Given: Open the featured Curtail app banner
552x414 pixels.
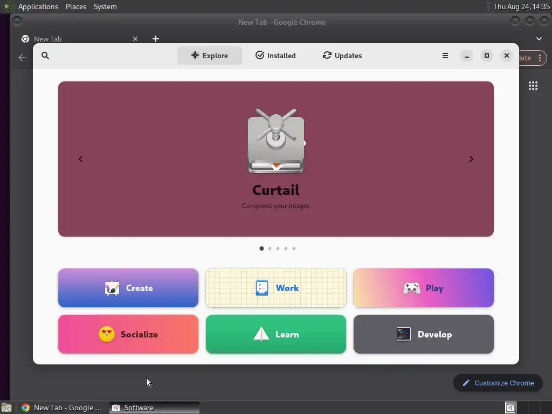Looking at the screenshot, I should pos(276,159).
